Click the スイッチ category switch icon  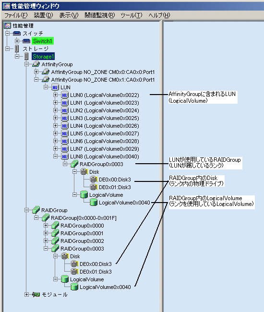point(17,33)
